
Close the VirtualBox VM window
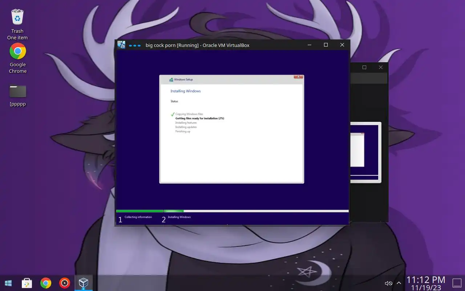tap(342, 45)
